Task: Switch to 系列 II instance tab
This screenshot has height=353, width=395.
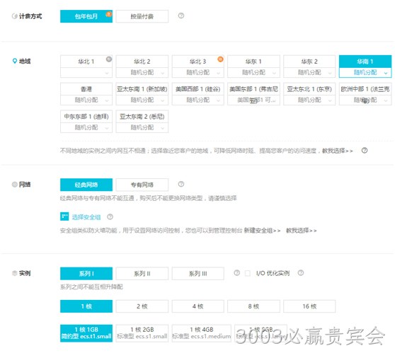Action: pos(142,274)
